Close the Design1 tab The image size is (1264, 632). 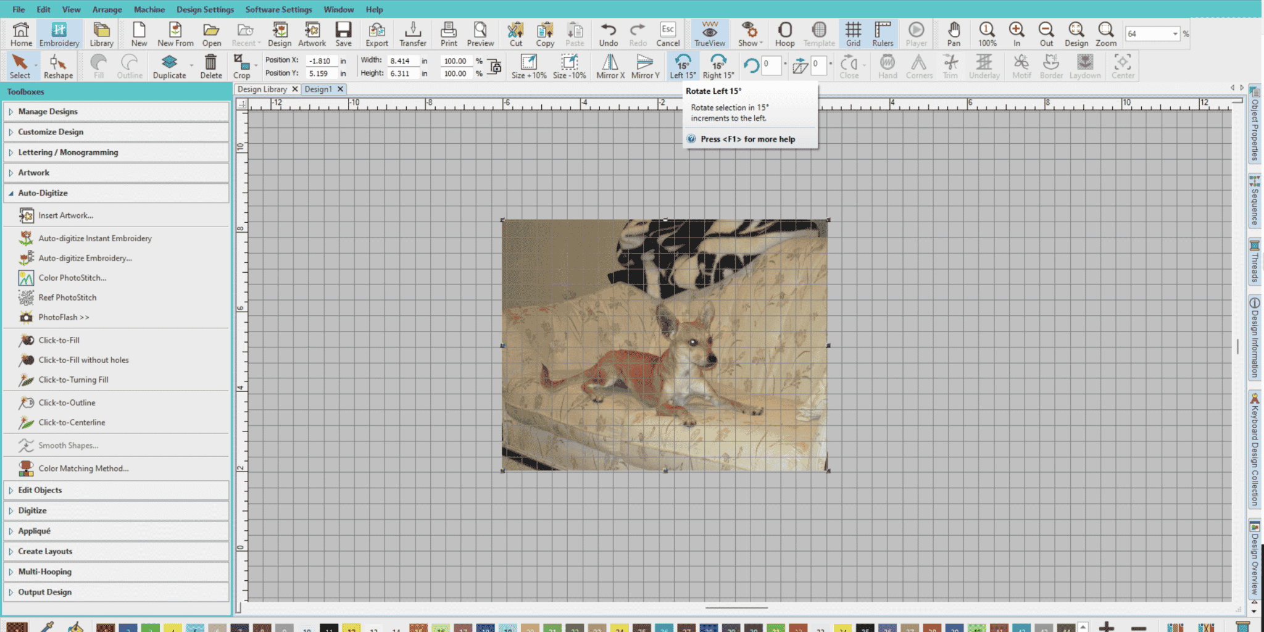tap(340, 89)
